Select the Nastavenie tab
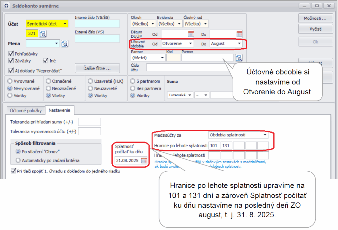338x230 pixels. click(x=60, y=110)
